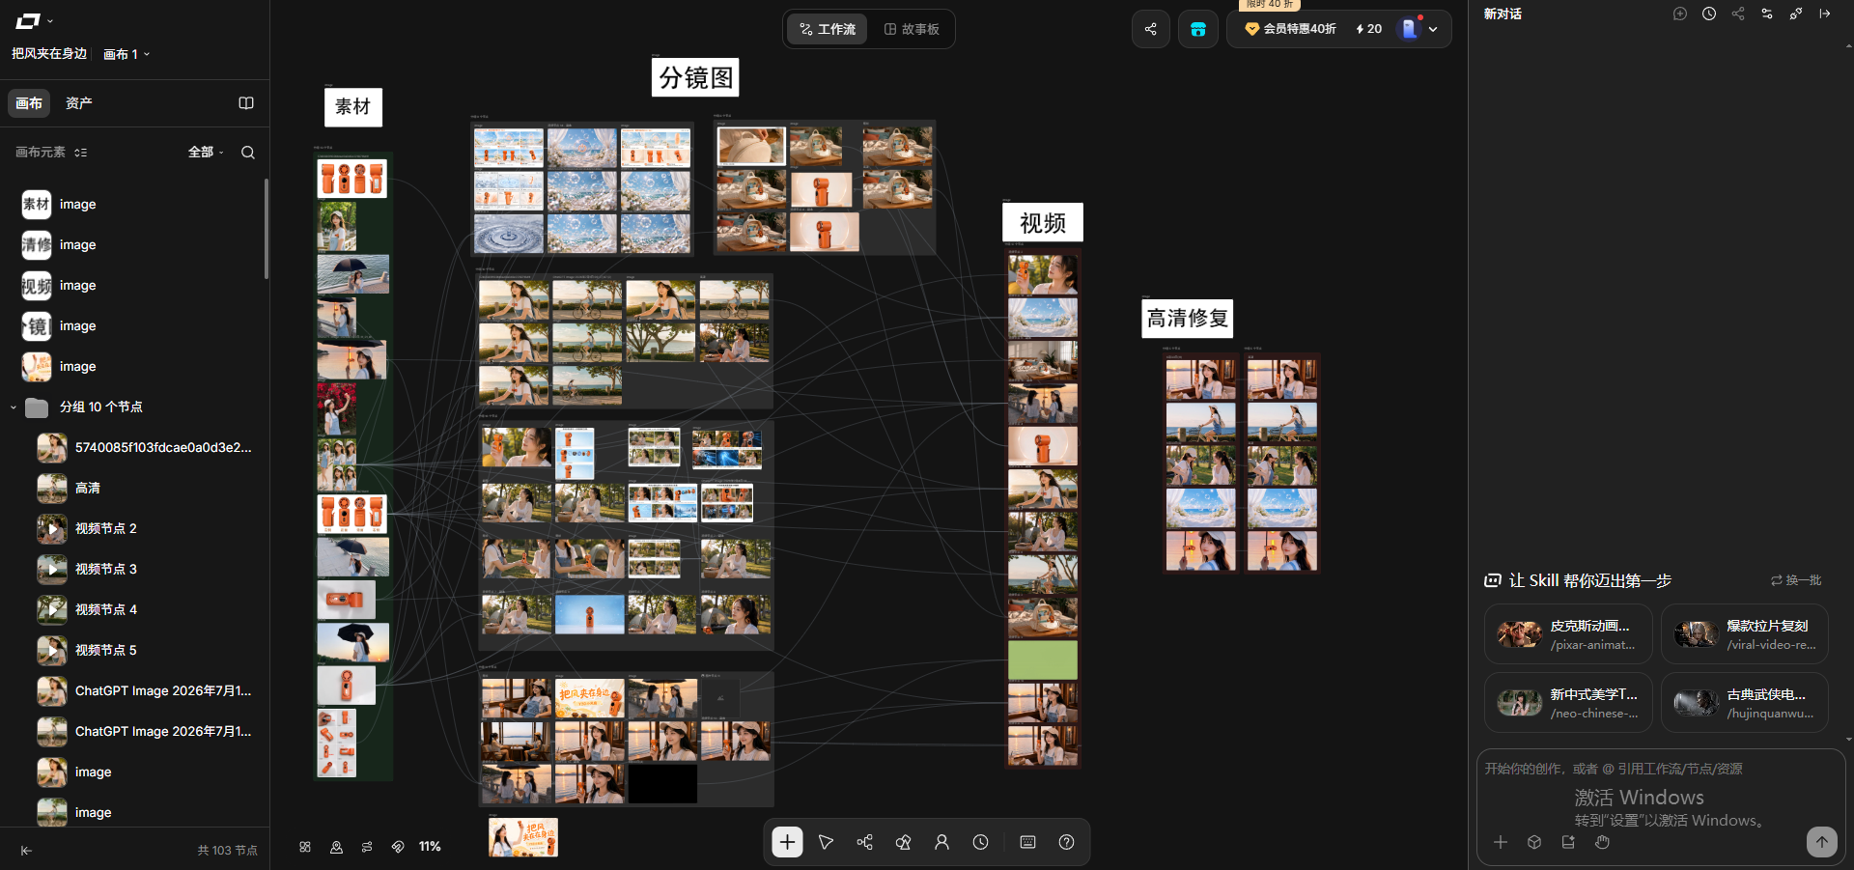
Task: Open the 11% zoom level control
Action: coord(430,847)
